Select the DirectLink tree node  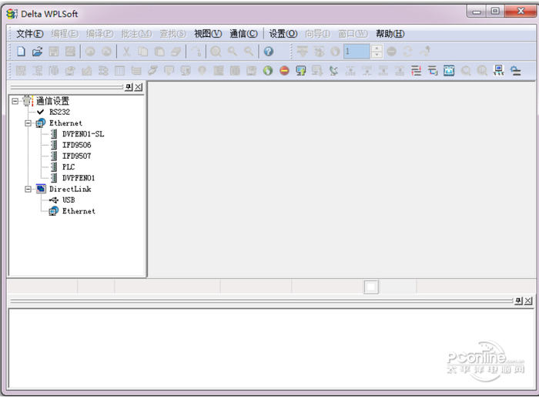point(70,189)
